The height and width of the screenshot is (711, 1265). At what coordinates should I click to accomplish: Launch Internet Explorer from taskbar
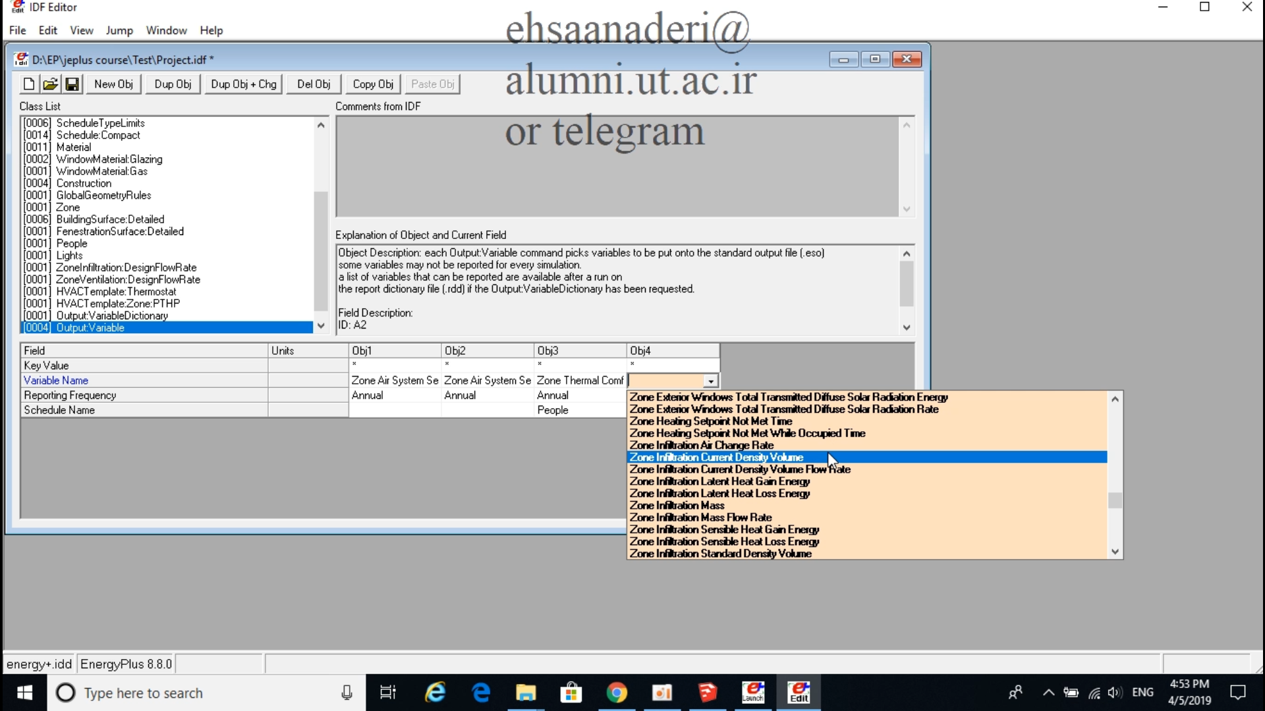point(436,693)
